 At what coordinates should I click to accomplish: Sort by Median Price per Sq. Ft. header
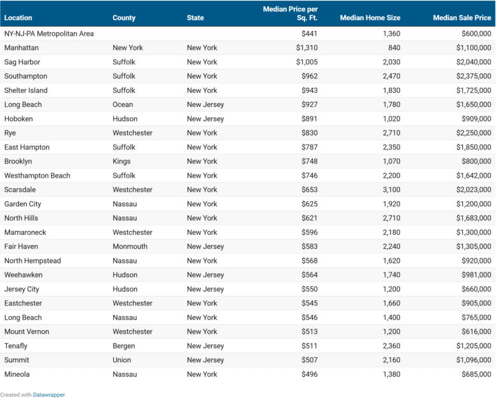[290, 13]
